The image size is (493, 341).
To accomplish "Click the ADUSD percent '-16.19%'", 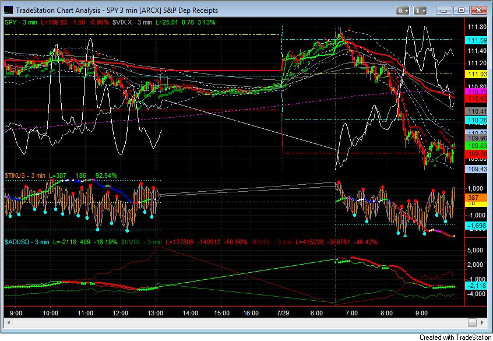I will click(x=105, y=242).
